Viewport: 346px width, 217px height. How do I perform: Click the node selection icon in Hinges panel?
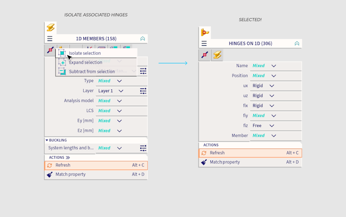(x=205, y=55)
